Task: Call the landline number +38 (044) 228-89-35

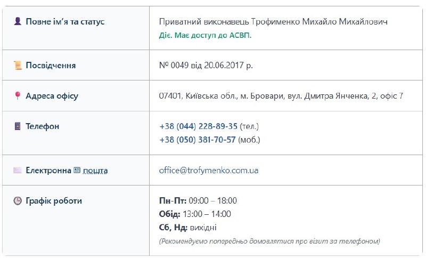Action: 198,126
